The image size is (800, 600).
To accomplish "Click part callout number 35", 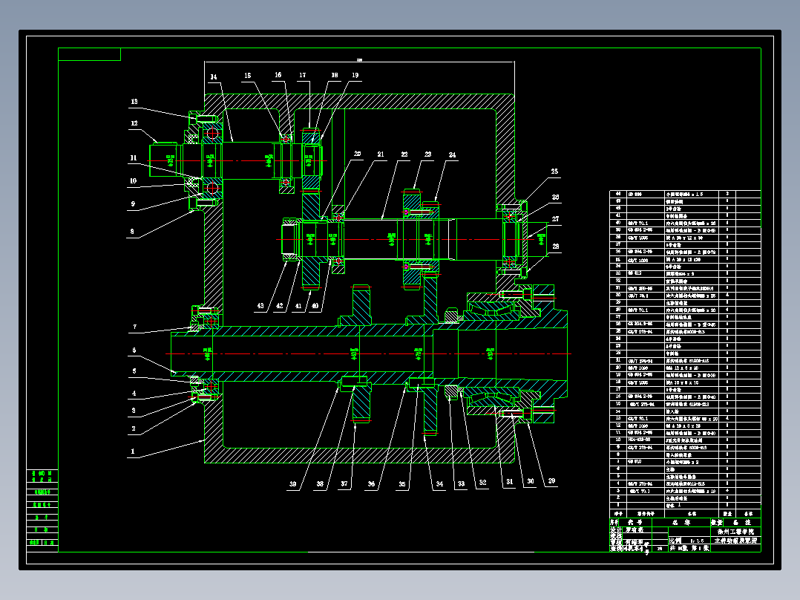I will (402, 484).
